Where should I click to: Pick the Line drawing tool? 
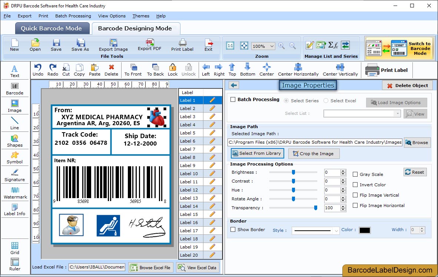pos(14,123)
